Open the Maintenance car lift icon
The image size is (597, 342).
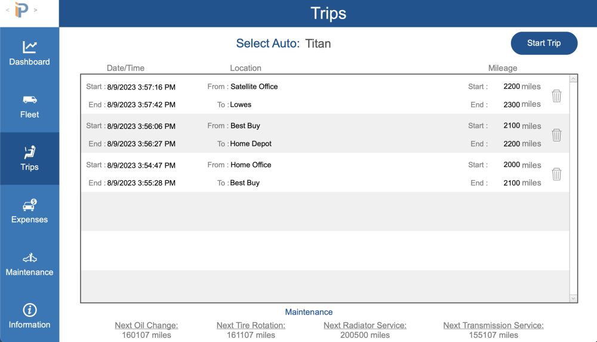point(29,258)
